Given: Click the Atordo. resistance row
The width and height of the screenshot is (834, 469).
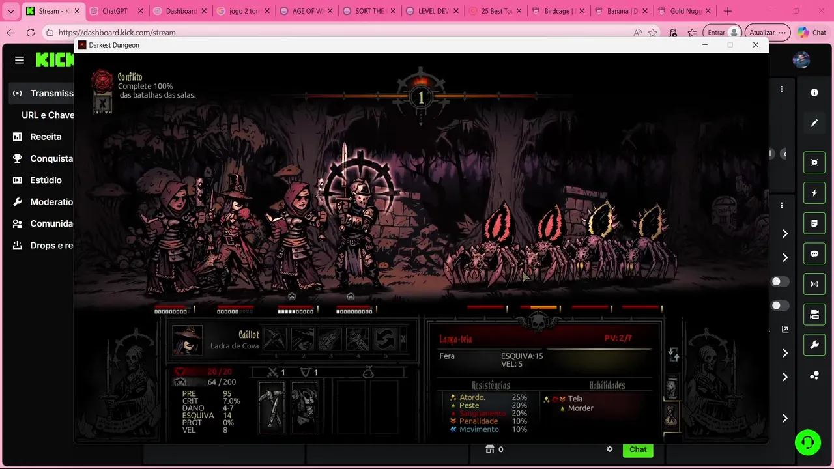Looking at the screenshot, I should click(x=489, y=397).
